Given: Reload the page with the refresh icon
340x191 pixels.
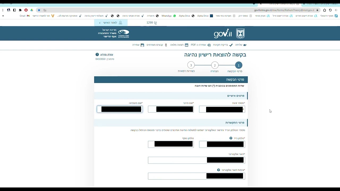Looking at the screenshot, I should click(x=330, y=10).
